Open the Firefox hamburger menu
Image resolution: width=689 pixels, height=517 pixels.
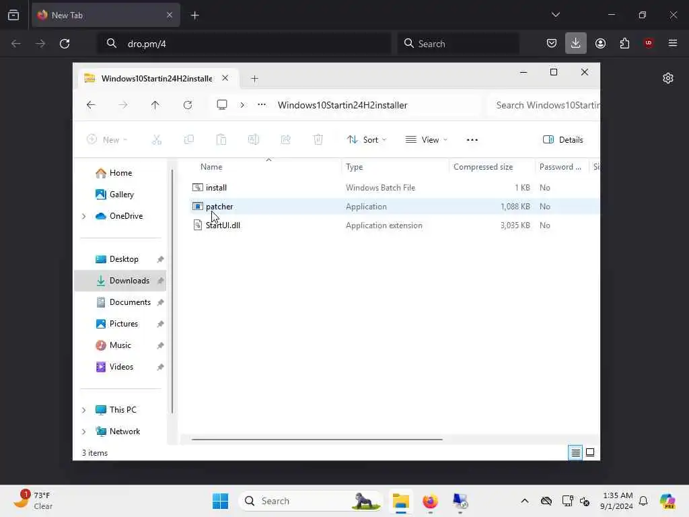point(672,43)
